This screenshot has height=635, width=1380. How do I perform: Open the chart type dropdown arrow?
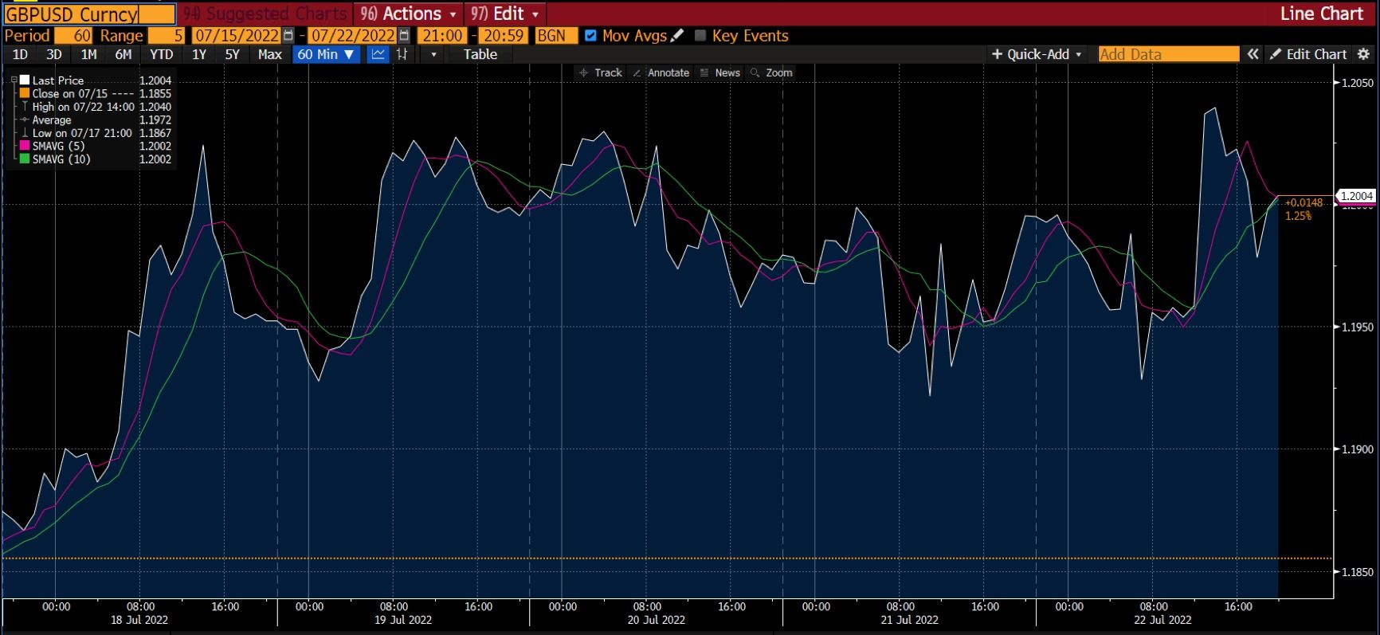433,54
